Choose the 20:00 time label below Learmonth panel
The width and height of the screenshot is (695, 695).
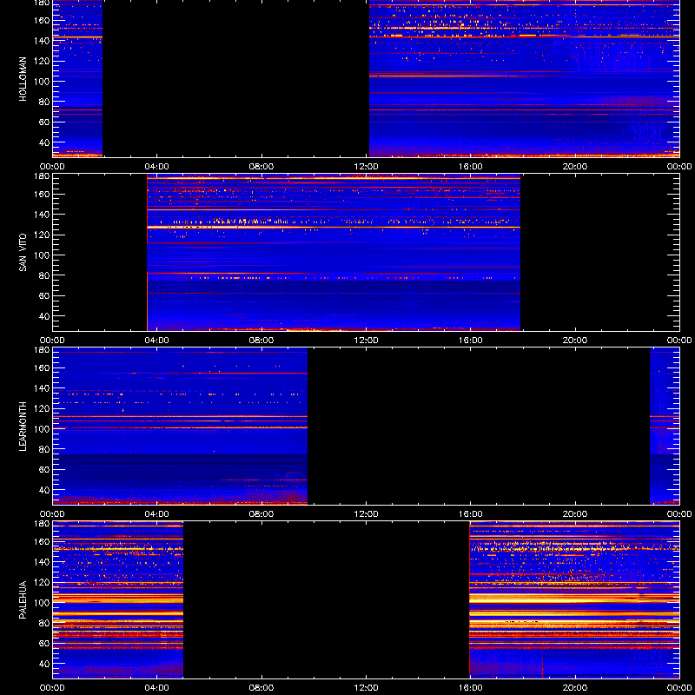575,514
